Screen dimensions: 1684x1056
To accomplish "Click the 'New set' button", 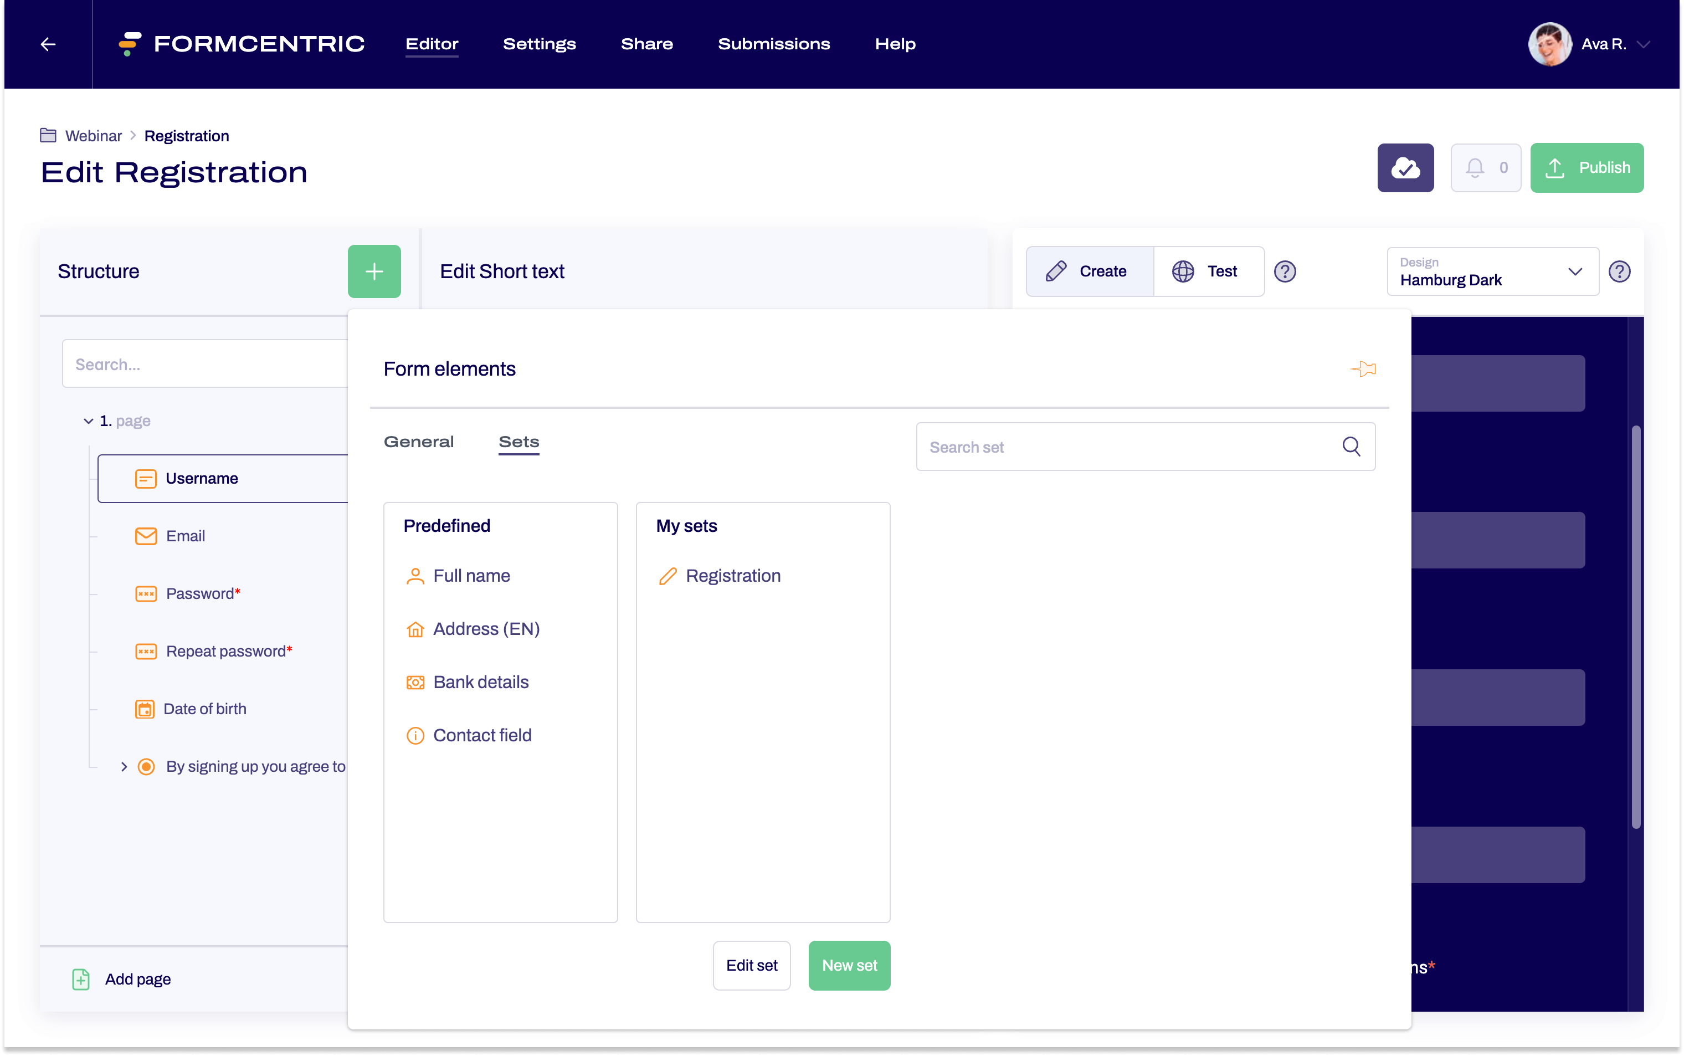I will [x=850, y=965].
